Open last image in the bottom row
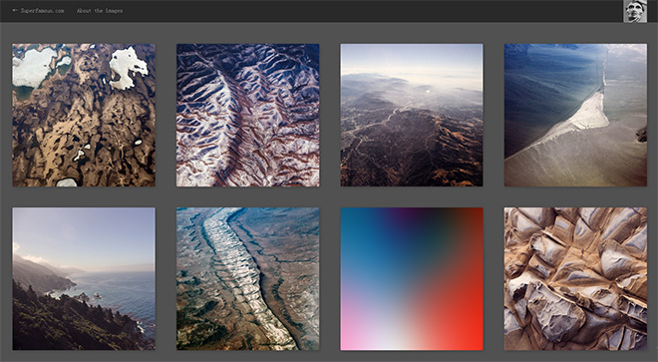The width and height of the screenshot is (658, 362). click(x=575, y=279)
